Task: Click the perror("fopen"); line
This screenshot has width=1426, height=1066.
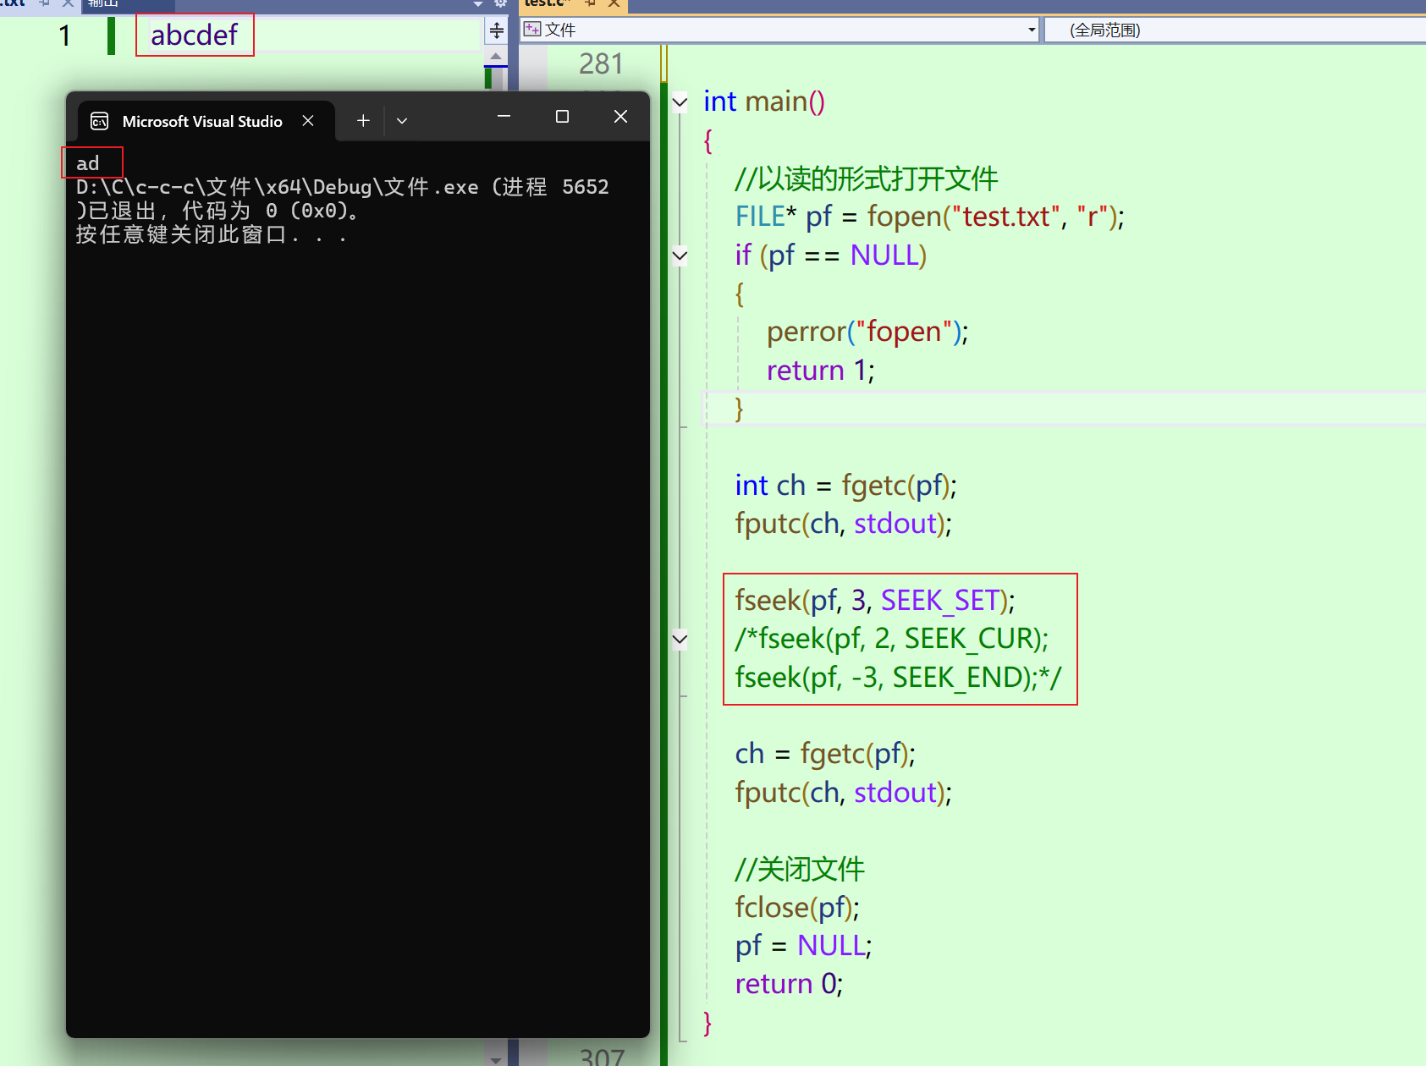Action: point(867,332)
